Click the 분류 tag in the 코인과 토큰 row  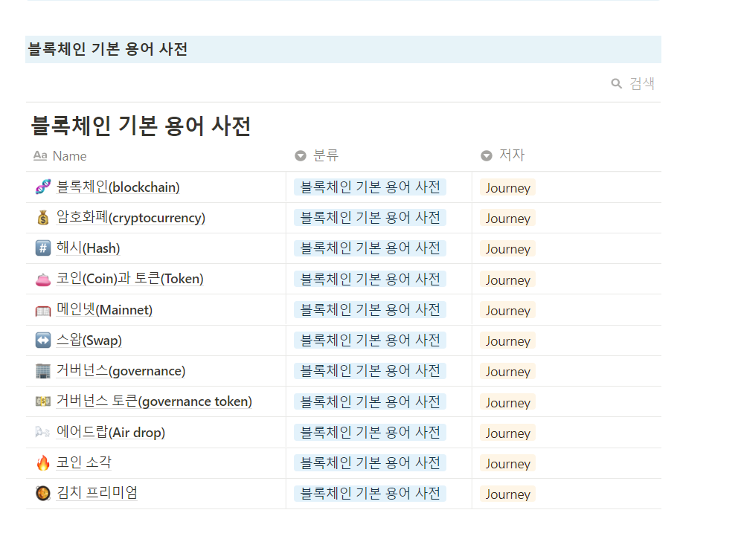click(370, 279)
